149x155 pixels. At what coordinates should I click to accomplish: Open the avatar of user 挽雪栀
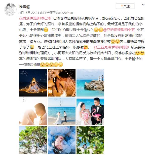pos(10,10)
